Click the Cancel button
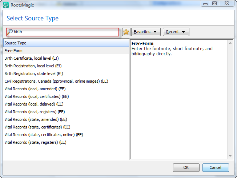This screenshot has width=237, height=178. [x=216, y=167]
